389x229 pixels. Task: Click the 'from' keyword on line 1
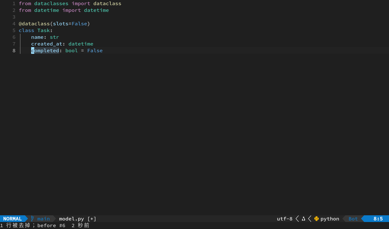point(25,4)
